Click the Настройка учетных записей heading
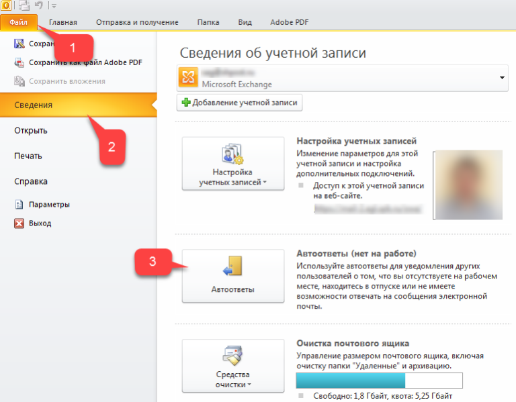Viewport: 516px width, 402px height. coord(356,141)
